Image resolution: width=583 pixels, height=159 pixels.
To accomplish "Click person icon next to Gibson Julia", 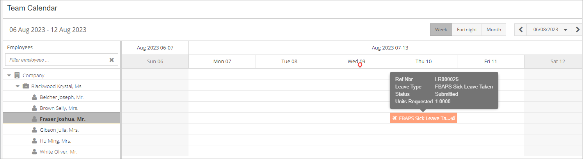I will 34,130.
